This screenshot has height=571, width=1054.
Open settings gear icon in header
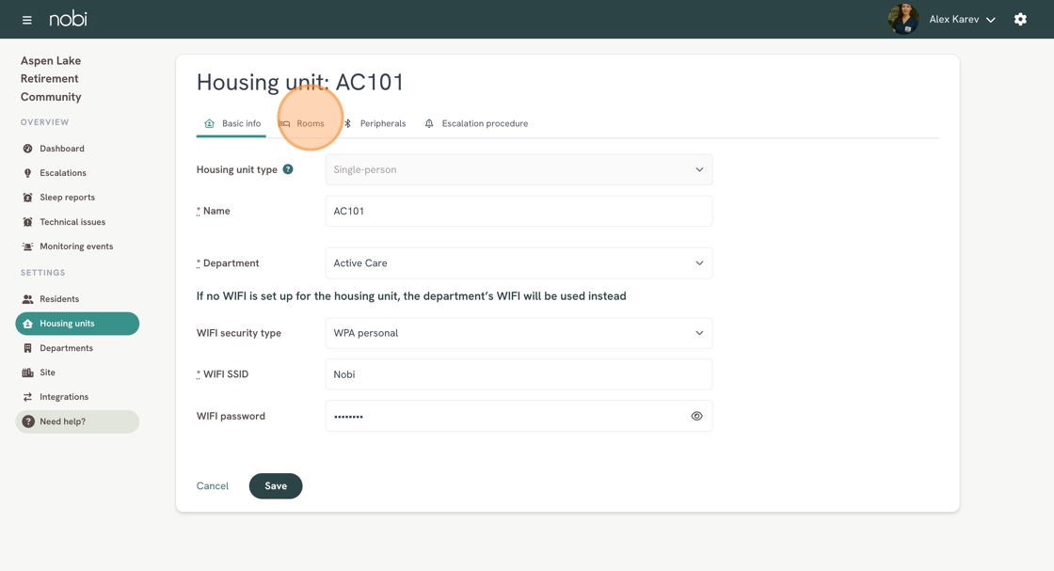1020,20
